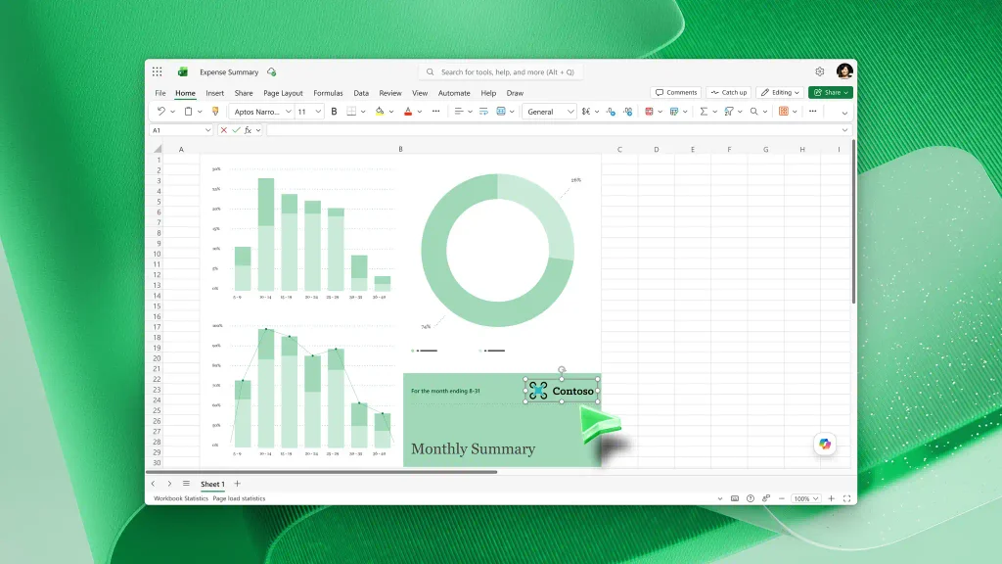This screenshot has width=1002, height=564.
Task: Click the Comments button
Action: [x=675, y=92]
